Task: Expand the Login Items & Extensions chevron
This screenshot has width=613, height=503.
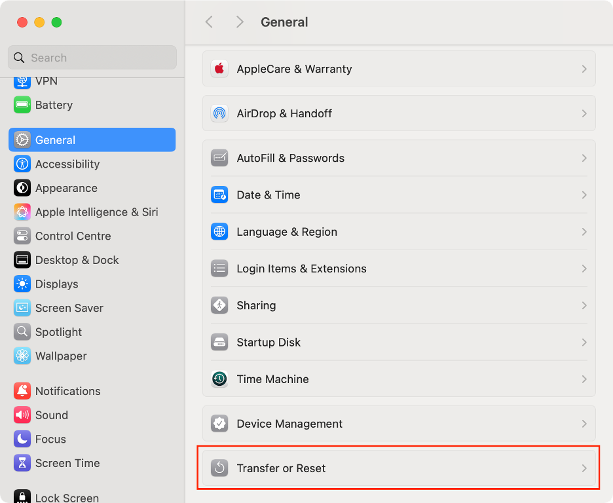Action: click(584, 269)
